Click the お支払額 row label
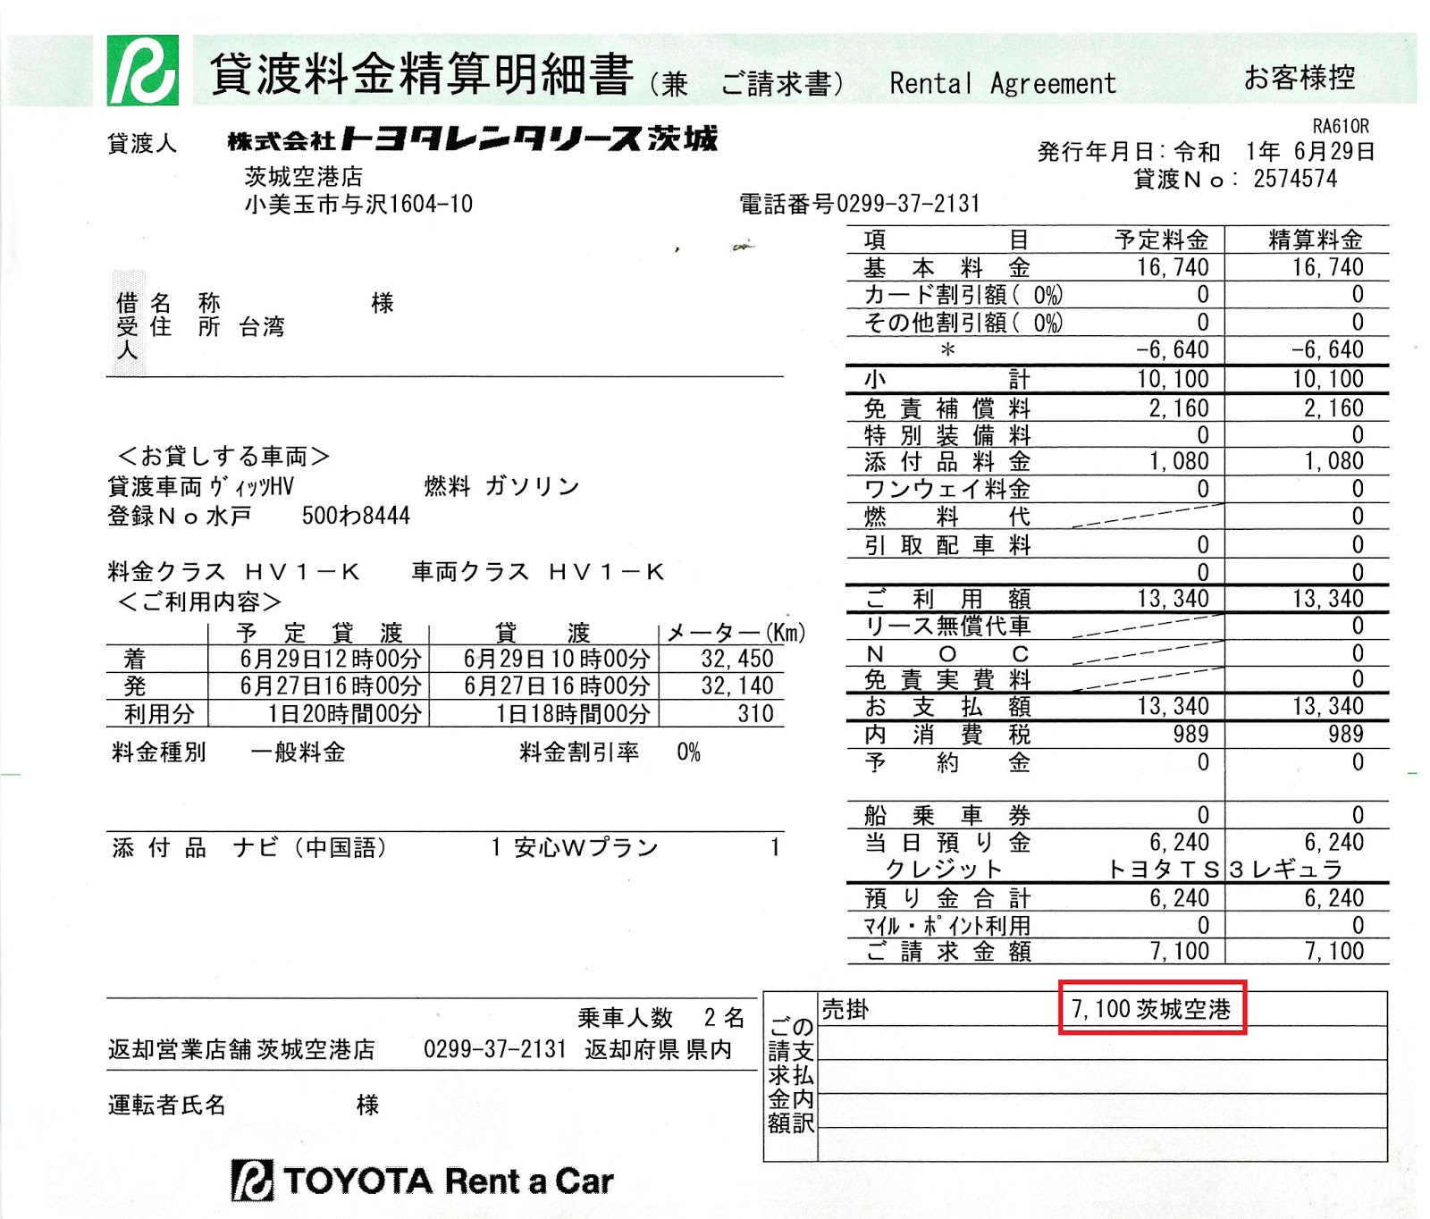This screenshot has height=1219, width=1430. [946, 706]
